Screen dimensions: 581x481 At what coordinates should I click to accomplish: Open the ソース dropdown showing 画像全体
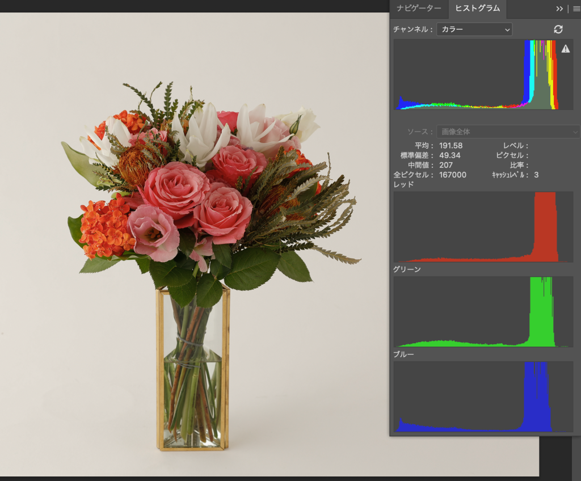pyautogui.click(x=507, y=132)
